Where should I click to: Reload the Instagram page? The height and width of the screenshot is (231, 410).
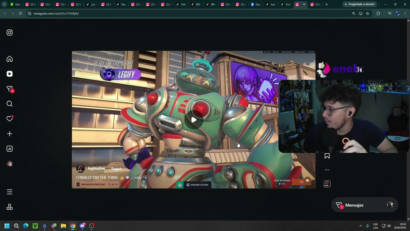point(20,13)
